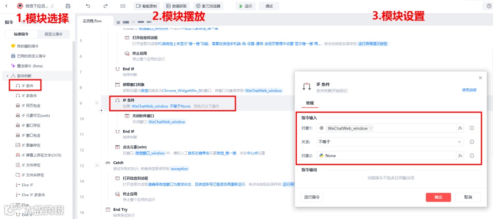Click the 对象1 input field
Viewport: 493px width, 219px height.
(x=387, y=128)
